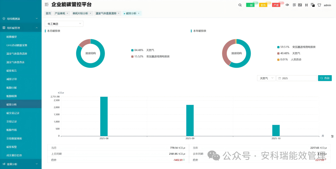Click the trend value -1402.81

click(178, 160)
